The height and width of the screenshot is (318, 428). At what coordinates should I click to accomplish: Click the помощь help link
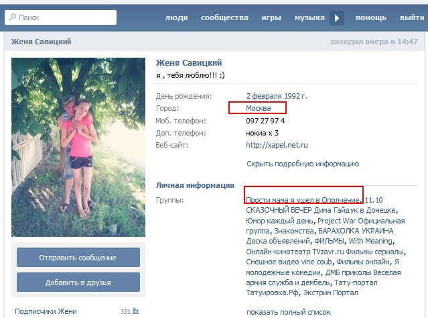[370, 17]
